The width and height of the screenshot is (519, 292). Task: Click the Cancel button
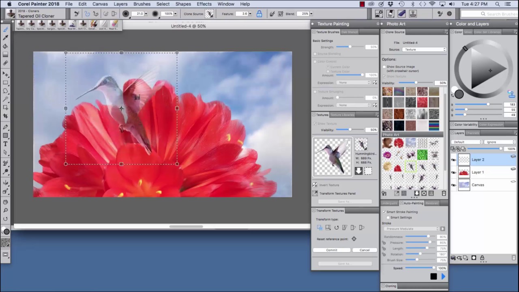[x=365, y=250]
